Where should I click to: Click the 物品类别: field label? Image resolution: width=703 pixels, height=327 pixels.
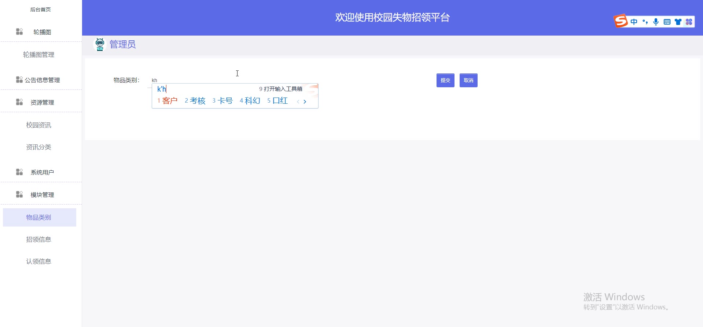(x=126, y=80)
